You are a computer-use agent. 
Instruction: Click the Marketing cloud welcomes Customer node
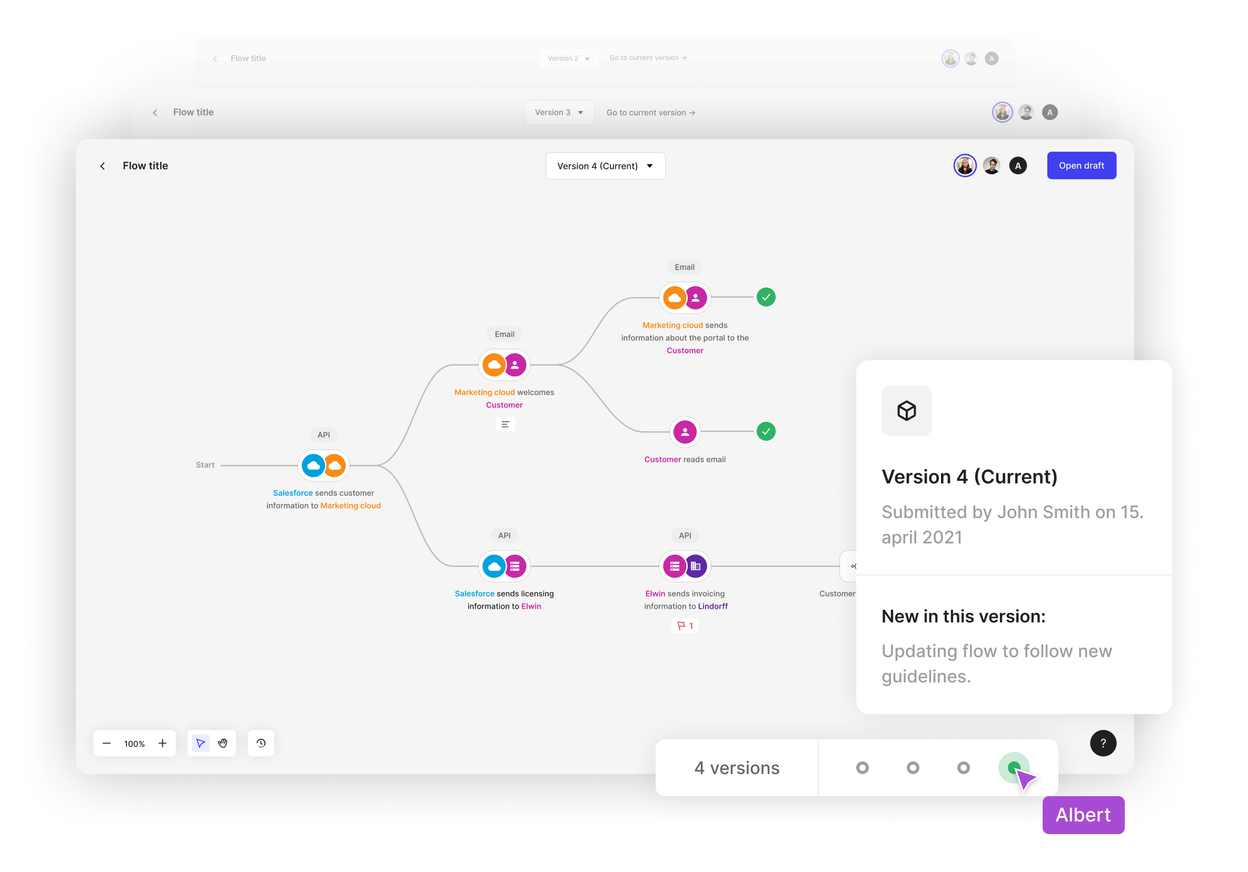(x=504, y=365)
